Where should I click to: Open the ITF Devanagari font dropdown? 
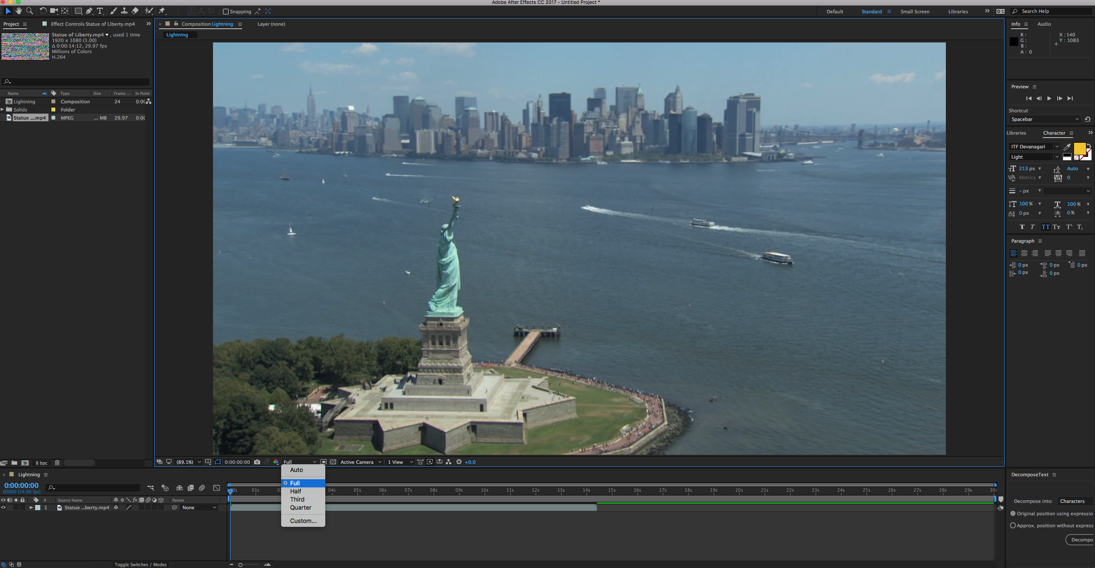(x=1035, y=147)
